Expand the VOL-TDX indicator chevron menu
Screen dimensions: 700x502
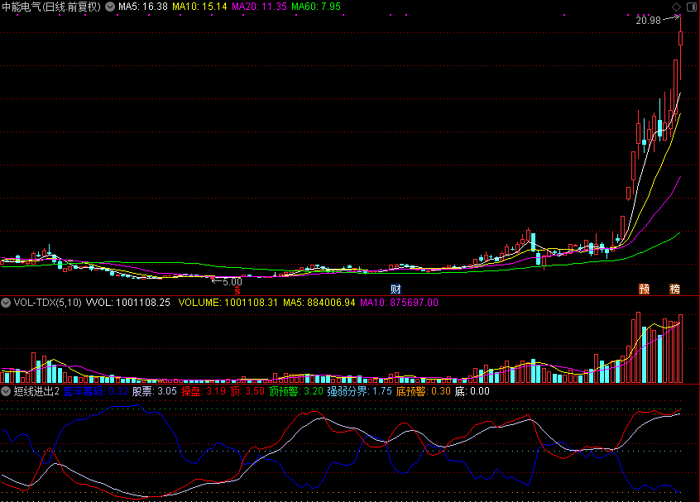6,303
